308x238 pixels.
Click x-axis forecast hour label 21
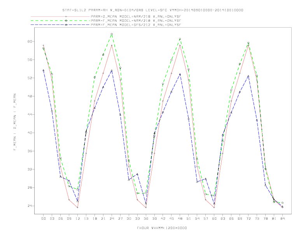103,219
